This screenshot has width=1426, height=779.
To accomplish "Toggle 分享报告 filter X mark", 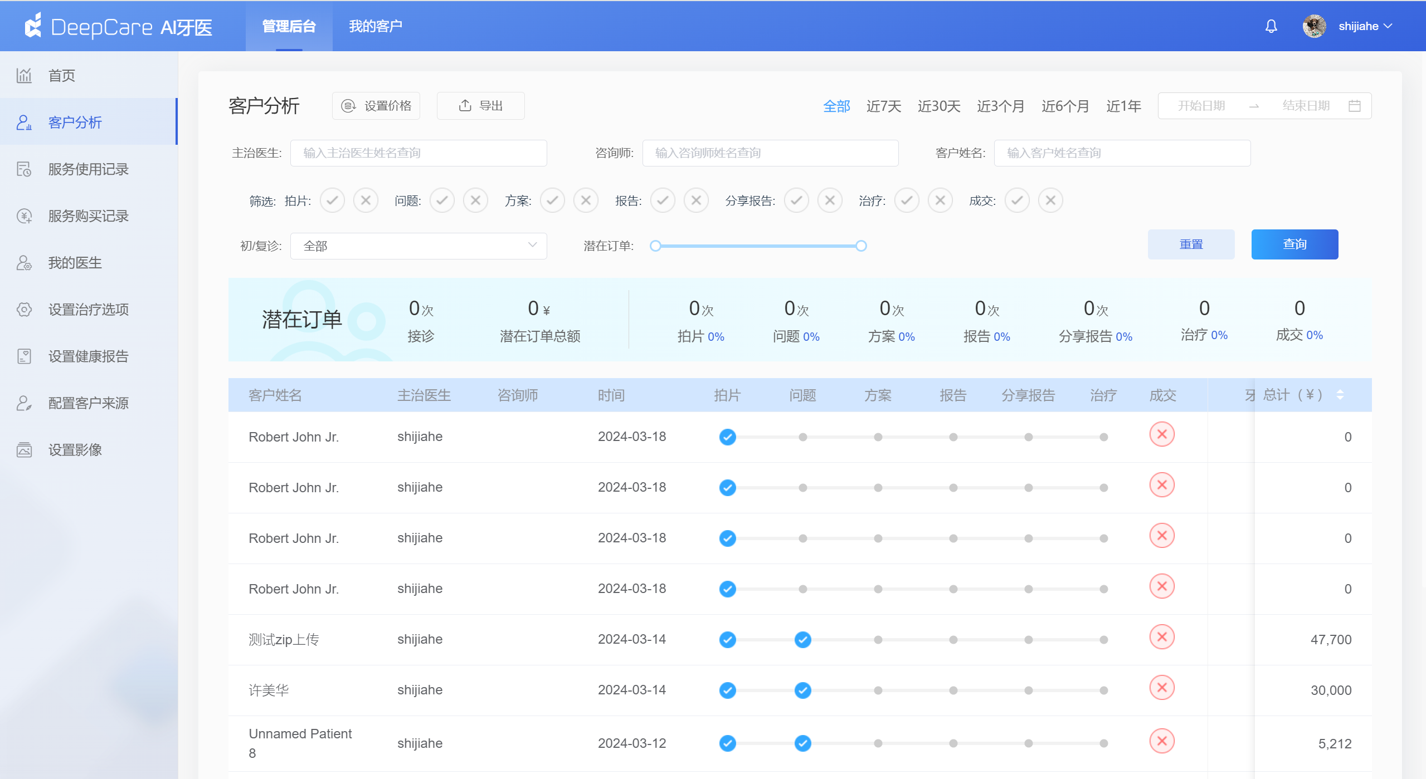I will 830,200.
